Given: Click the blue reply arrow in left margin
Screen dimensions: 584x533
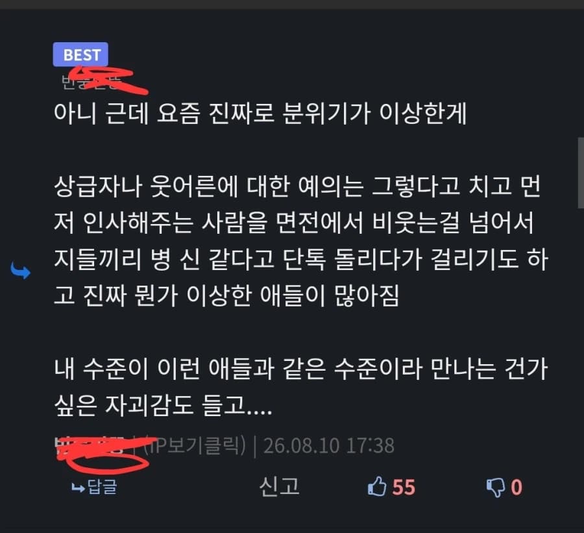Looking at the screenshot, I should pos(21,271).
